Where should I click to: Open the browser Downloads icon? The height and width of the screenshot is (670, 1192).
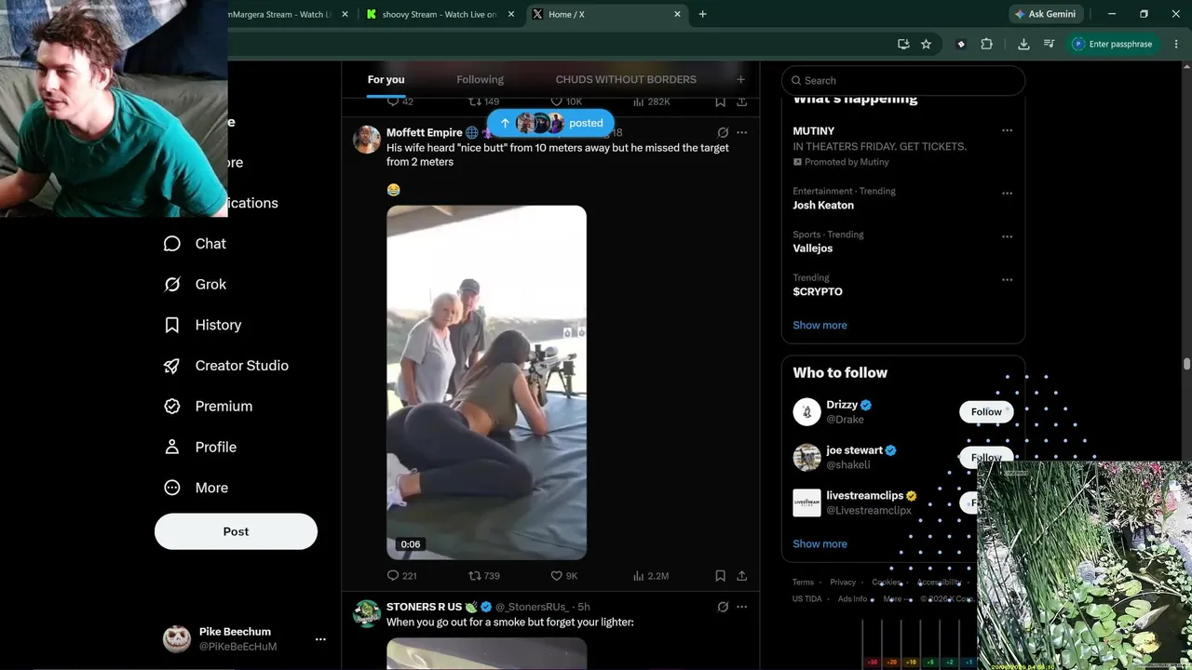(x=1023, y=44)
